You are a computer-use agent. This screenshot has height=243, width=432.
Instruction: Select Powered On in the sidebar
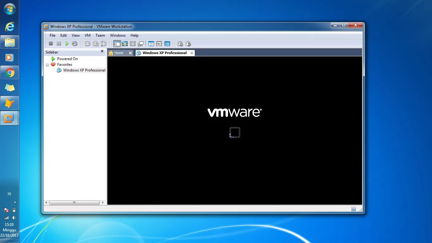67,59
